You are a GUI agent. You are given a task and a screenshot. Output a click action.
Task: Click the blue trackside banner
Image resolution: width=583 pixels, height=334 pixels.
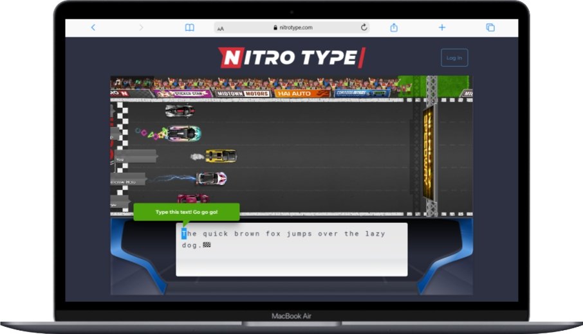[362, 93]
